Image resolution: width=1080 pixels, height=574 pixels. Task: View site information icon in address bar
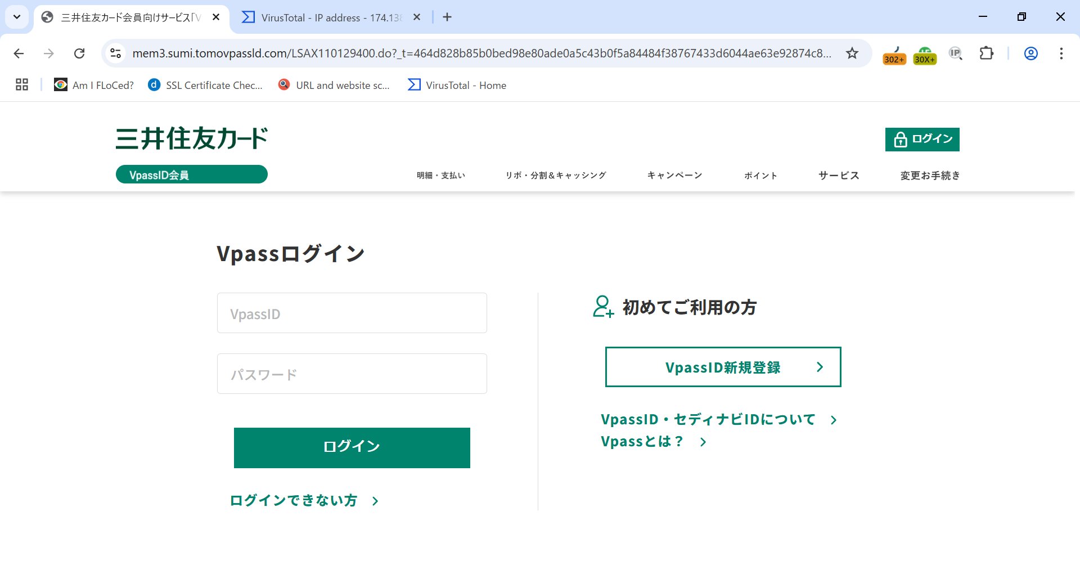(115, 53)
